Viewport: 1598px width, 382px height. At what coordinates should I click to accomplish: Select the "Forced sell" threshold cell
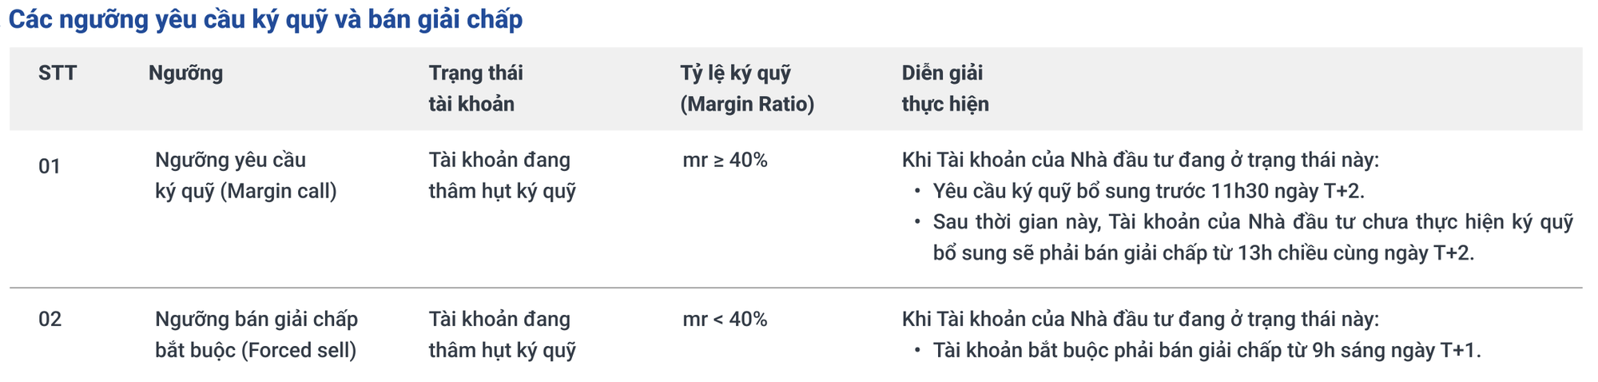[x=256, y=335]
